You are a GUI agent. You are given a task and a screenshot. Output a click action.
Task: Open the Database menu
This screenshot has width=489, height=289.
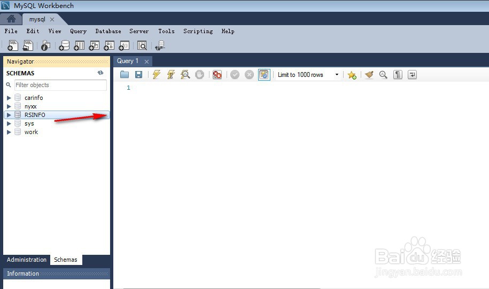(x=108, y=31)
